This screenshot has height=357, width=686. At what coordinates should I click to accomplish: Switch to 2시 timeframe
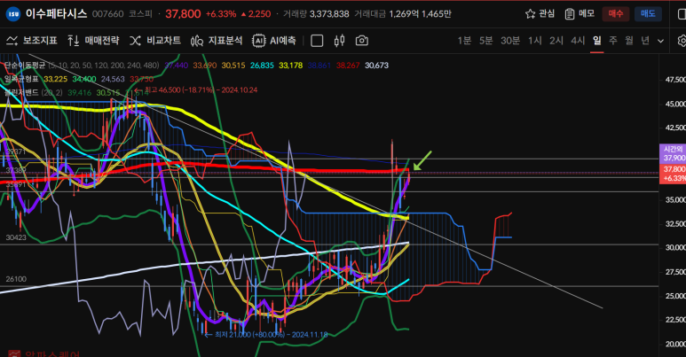click(556, 41)
